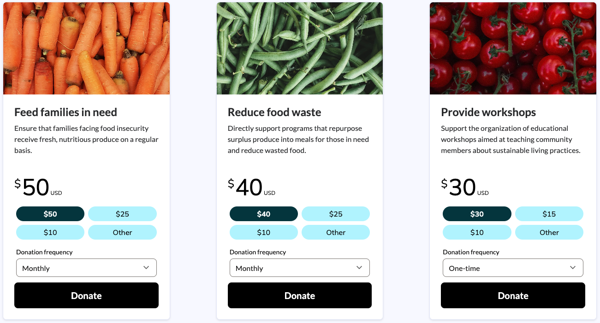The image size is (600, 323).
Task: Pick Other amount on Reduce food waste
Action: pos(336,232)
